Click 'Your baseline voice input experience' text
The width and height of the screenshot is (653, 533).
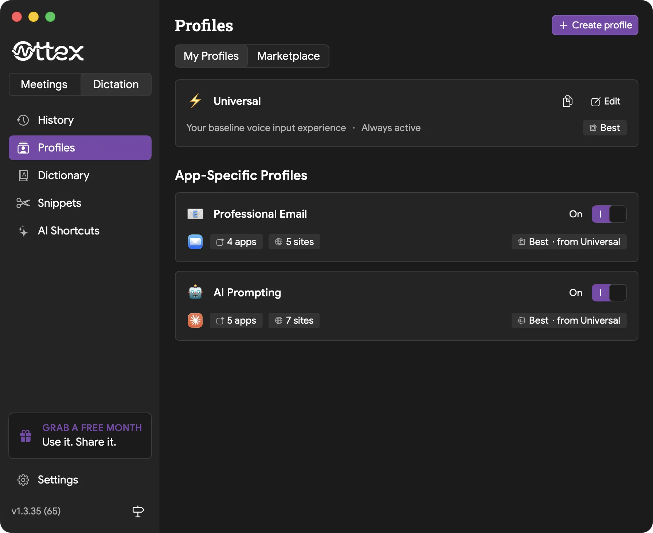pos(266,128)
